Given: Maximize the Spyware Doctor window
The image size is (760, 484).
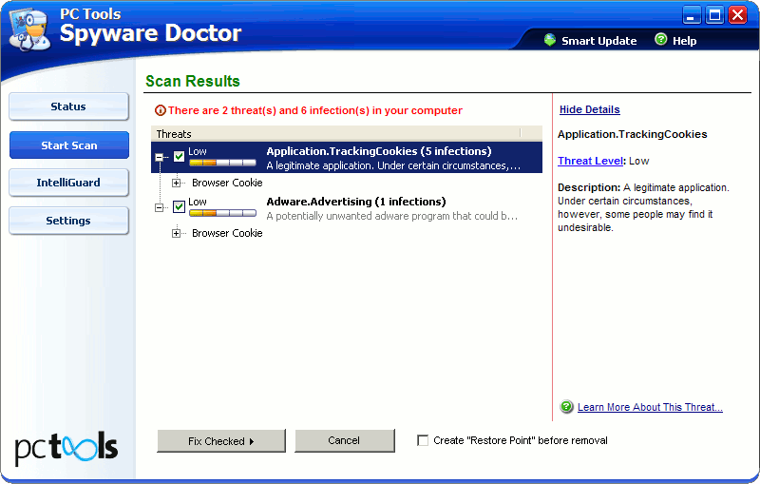Looking at the screenshot, I should click(714, 15).
